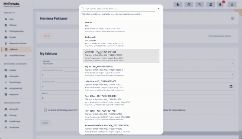Open Att granska in sidebar
Image resolution: width=242 pixels, height=139 pixels.
point(16,88)
